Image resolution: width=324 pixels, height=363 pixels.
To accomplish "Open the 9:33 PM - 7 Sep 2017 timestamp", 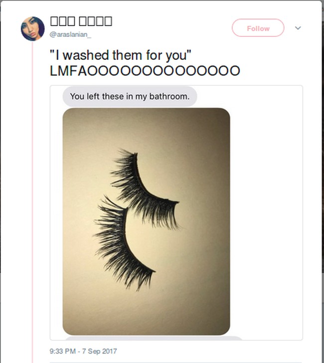I will point(83,351).
